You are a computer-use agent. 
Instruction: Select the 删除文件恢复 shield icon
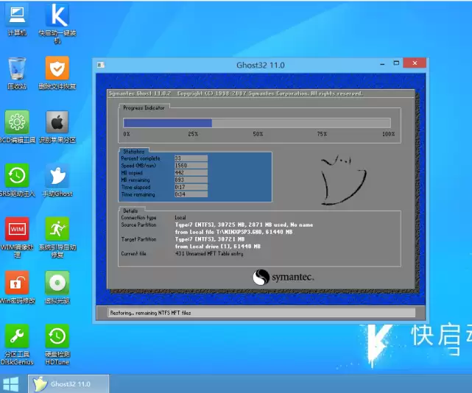[57, 73]
